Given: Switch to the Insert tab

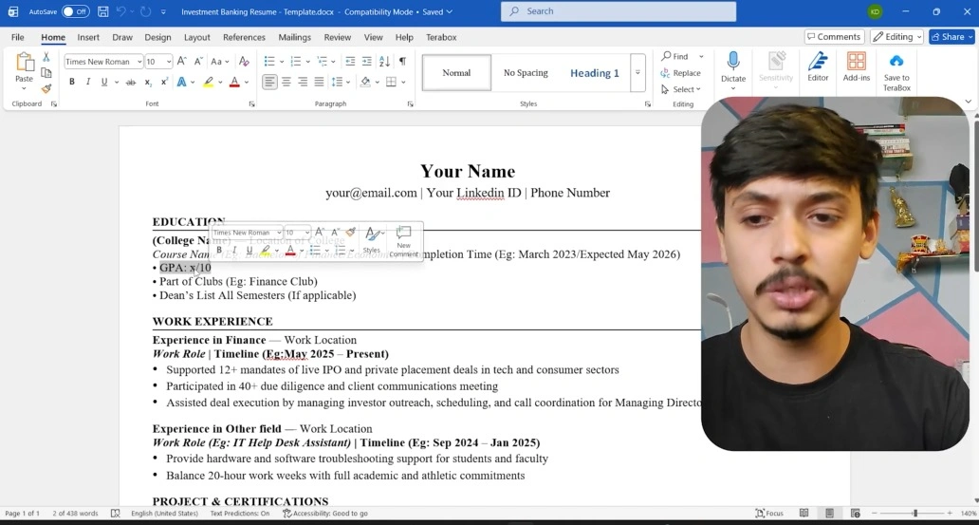Looking at the screenshot, I should [88, 37].
